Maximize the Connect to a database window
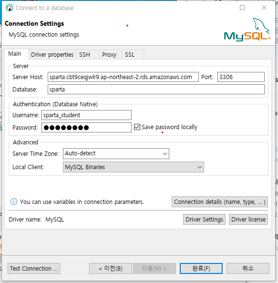Image resolution: width=278 pixels, height=283 pixels. (242, 8)
